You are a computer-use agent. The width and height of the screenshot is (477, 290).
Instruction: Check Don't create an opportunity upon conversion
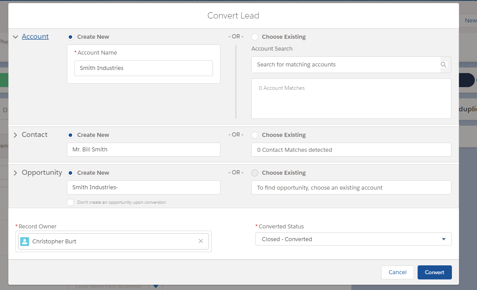tap(70, 202)
